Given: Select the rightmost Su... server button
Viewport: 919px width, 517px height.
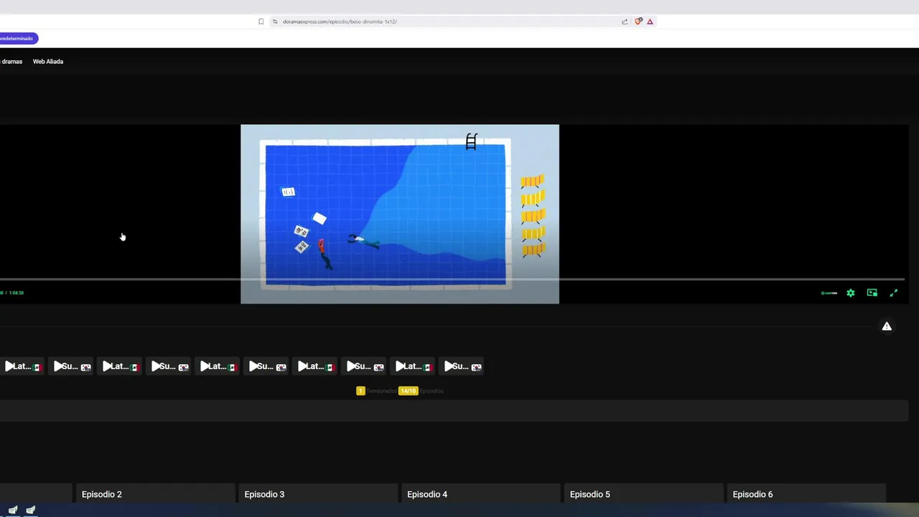Looking at the screenshot, I should point(461,366).
